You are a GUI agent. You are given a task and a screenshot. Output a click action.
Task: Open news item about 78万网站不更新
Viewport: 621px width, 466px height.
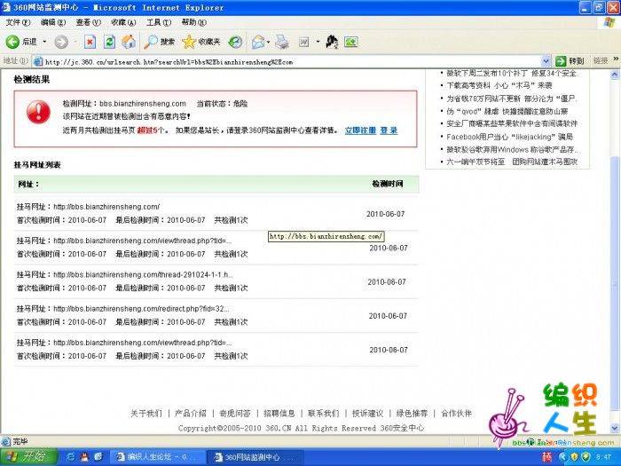pos(511,99)
